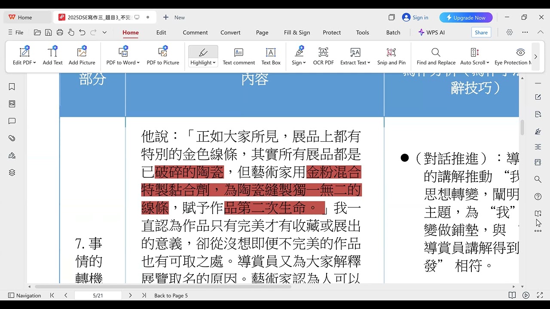Click the Upgrade Now button

coord(466,18)
